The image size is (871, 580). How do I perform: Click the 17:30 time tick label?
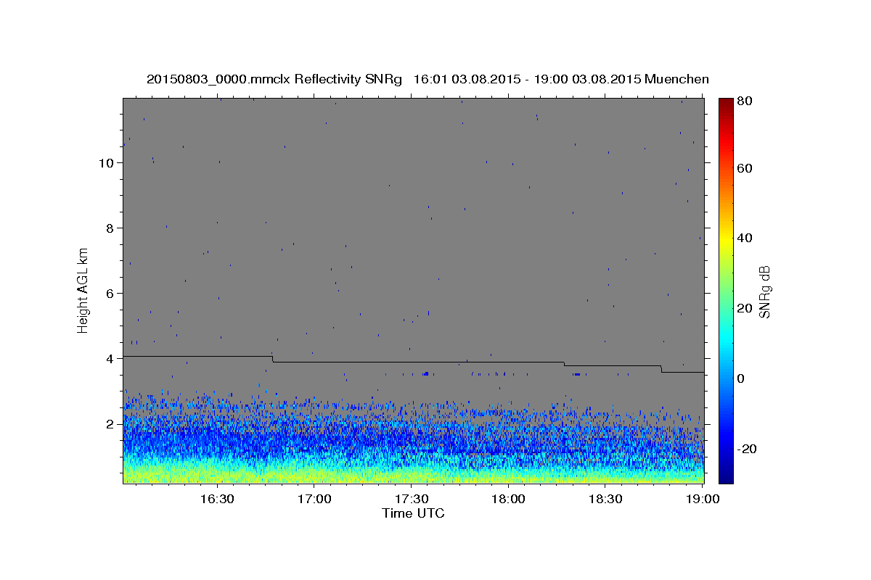point(412,500)
